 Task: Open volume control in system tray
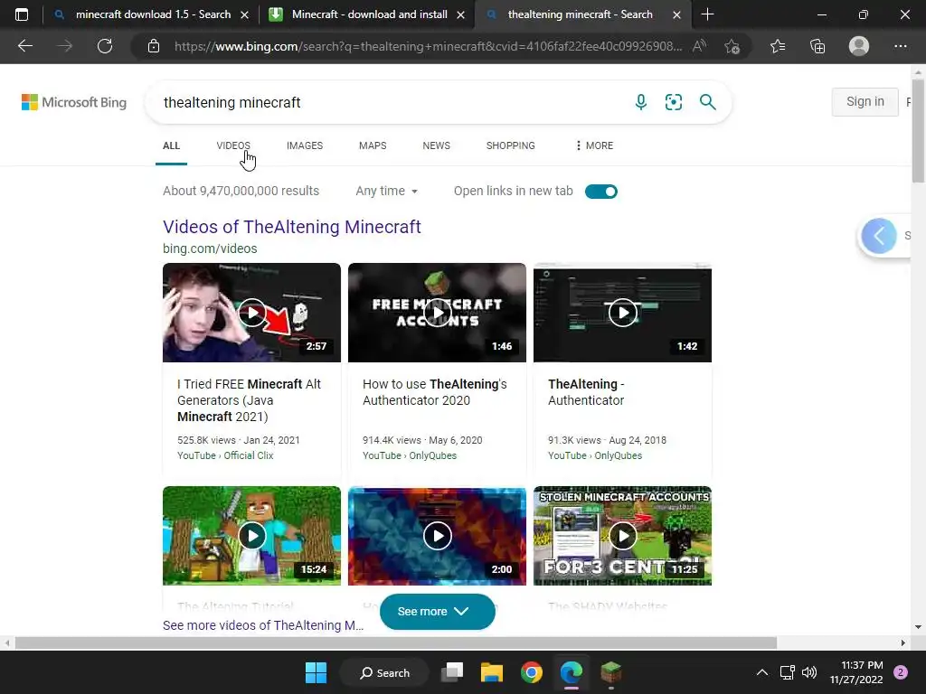[809, 672]
